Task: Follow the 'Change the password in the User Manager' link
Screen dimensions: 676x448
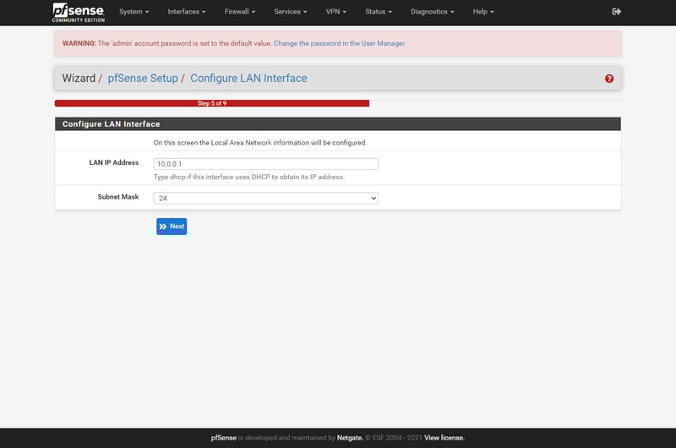Action: click(x=340, y=44)
